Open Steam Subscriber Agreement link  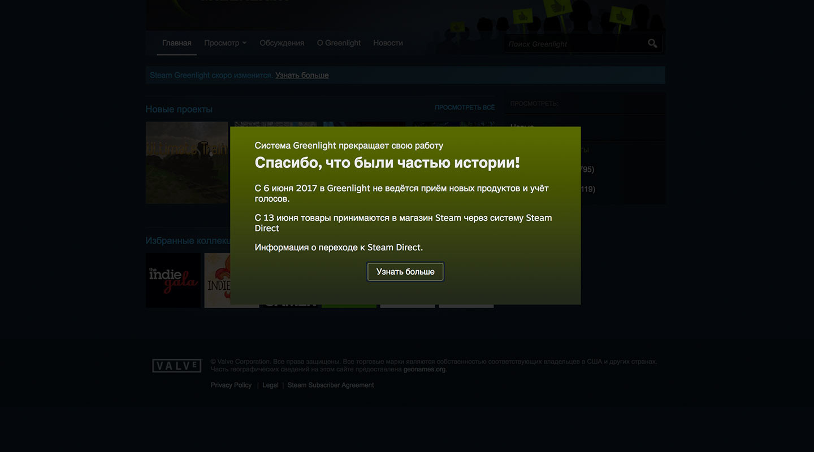point(331,385)
